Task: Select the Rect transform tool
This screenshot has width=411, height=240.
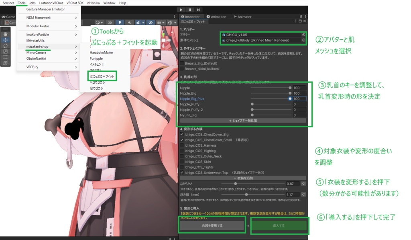Action: [x=5, y=57]
